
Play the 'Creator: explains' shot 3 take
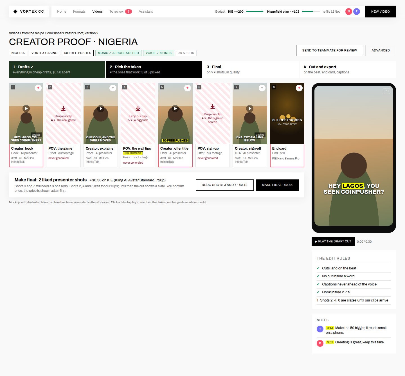tap(101, 109)
